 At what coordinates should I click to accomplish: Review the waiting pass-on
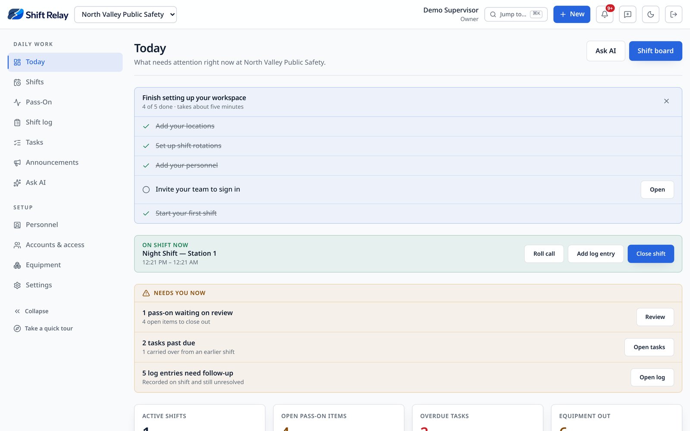pyautogui.click(x=655, y=317)
